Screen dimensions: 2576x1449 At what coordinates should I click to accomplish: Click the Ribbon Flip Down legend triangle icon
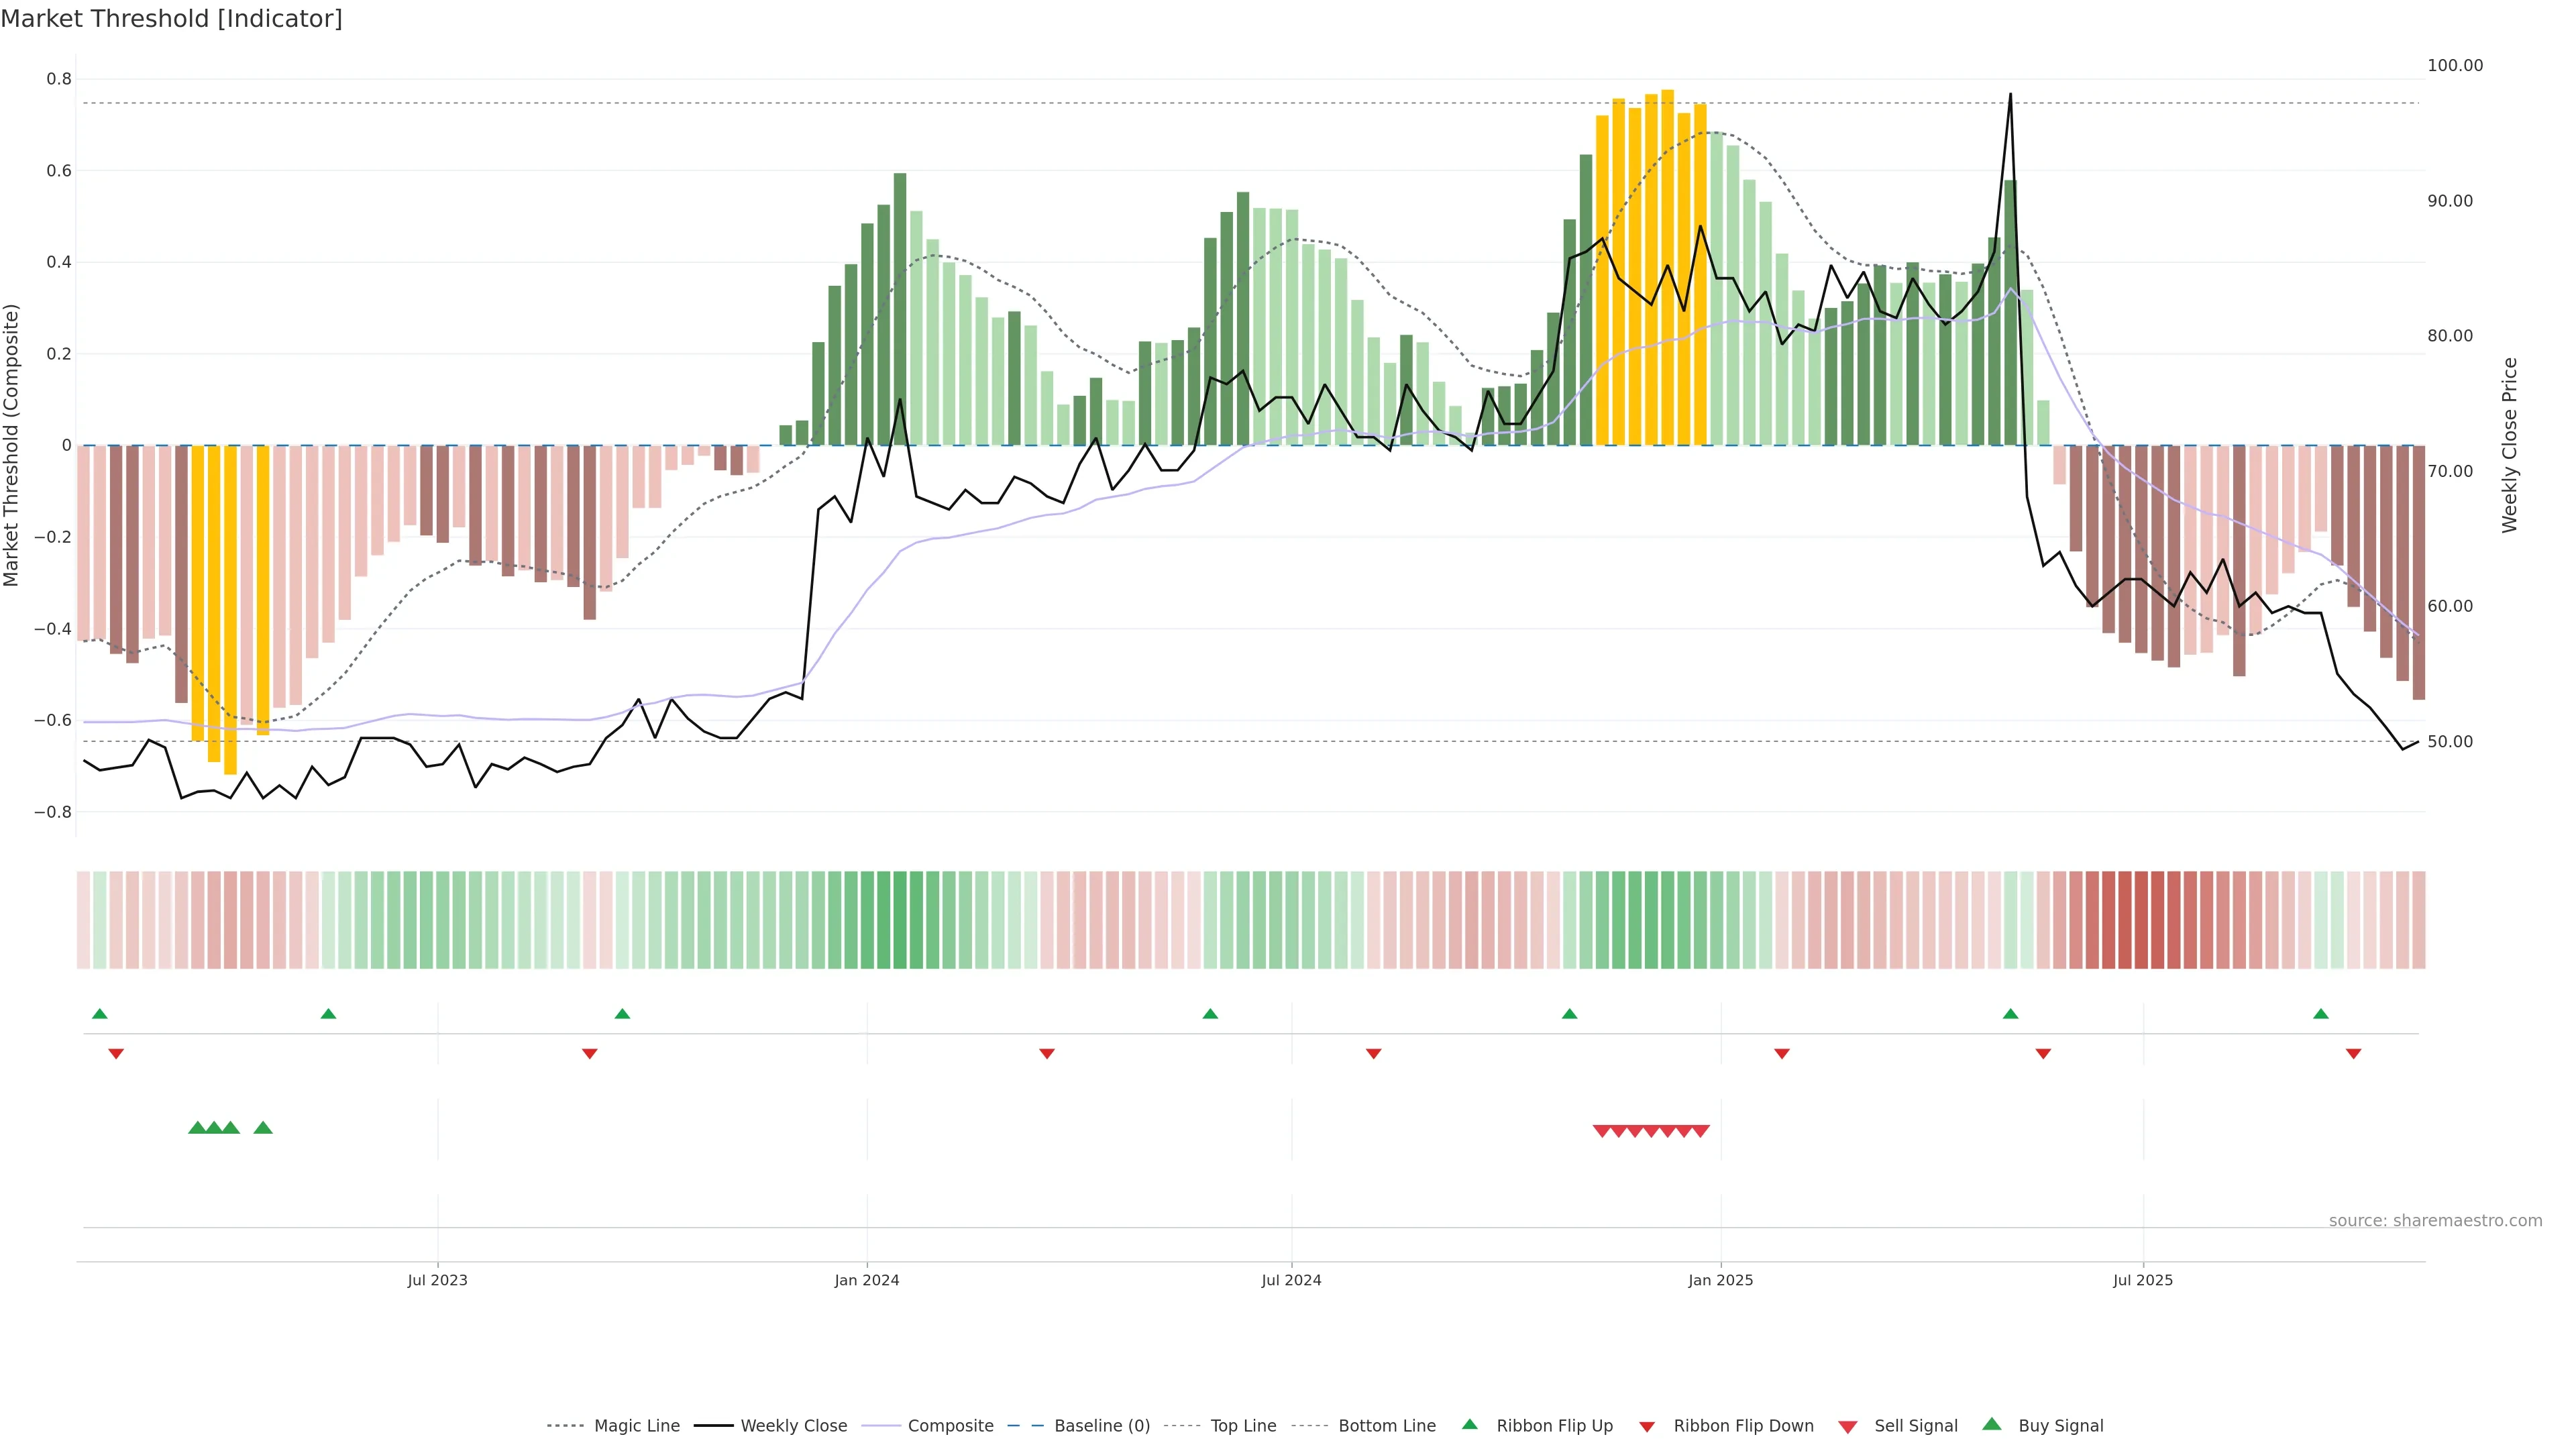(1646, 1427)
